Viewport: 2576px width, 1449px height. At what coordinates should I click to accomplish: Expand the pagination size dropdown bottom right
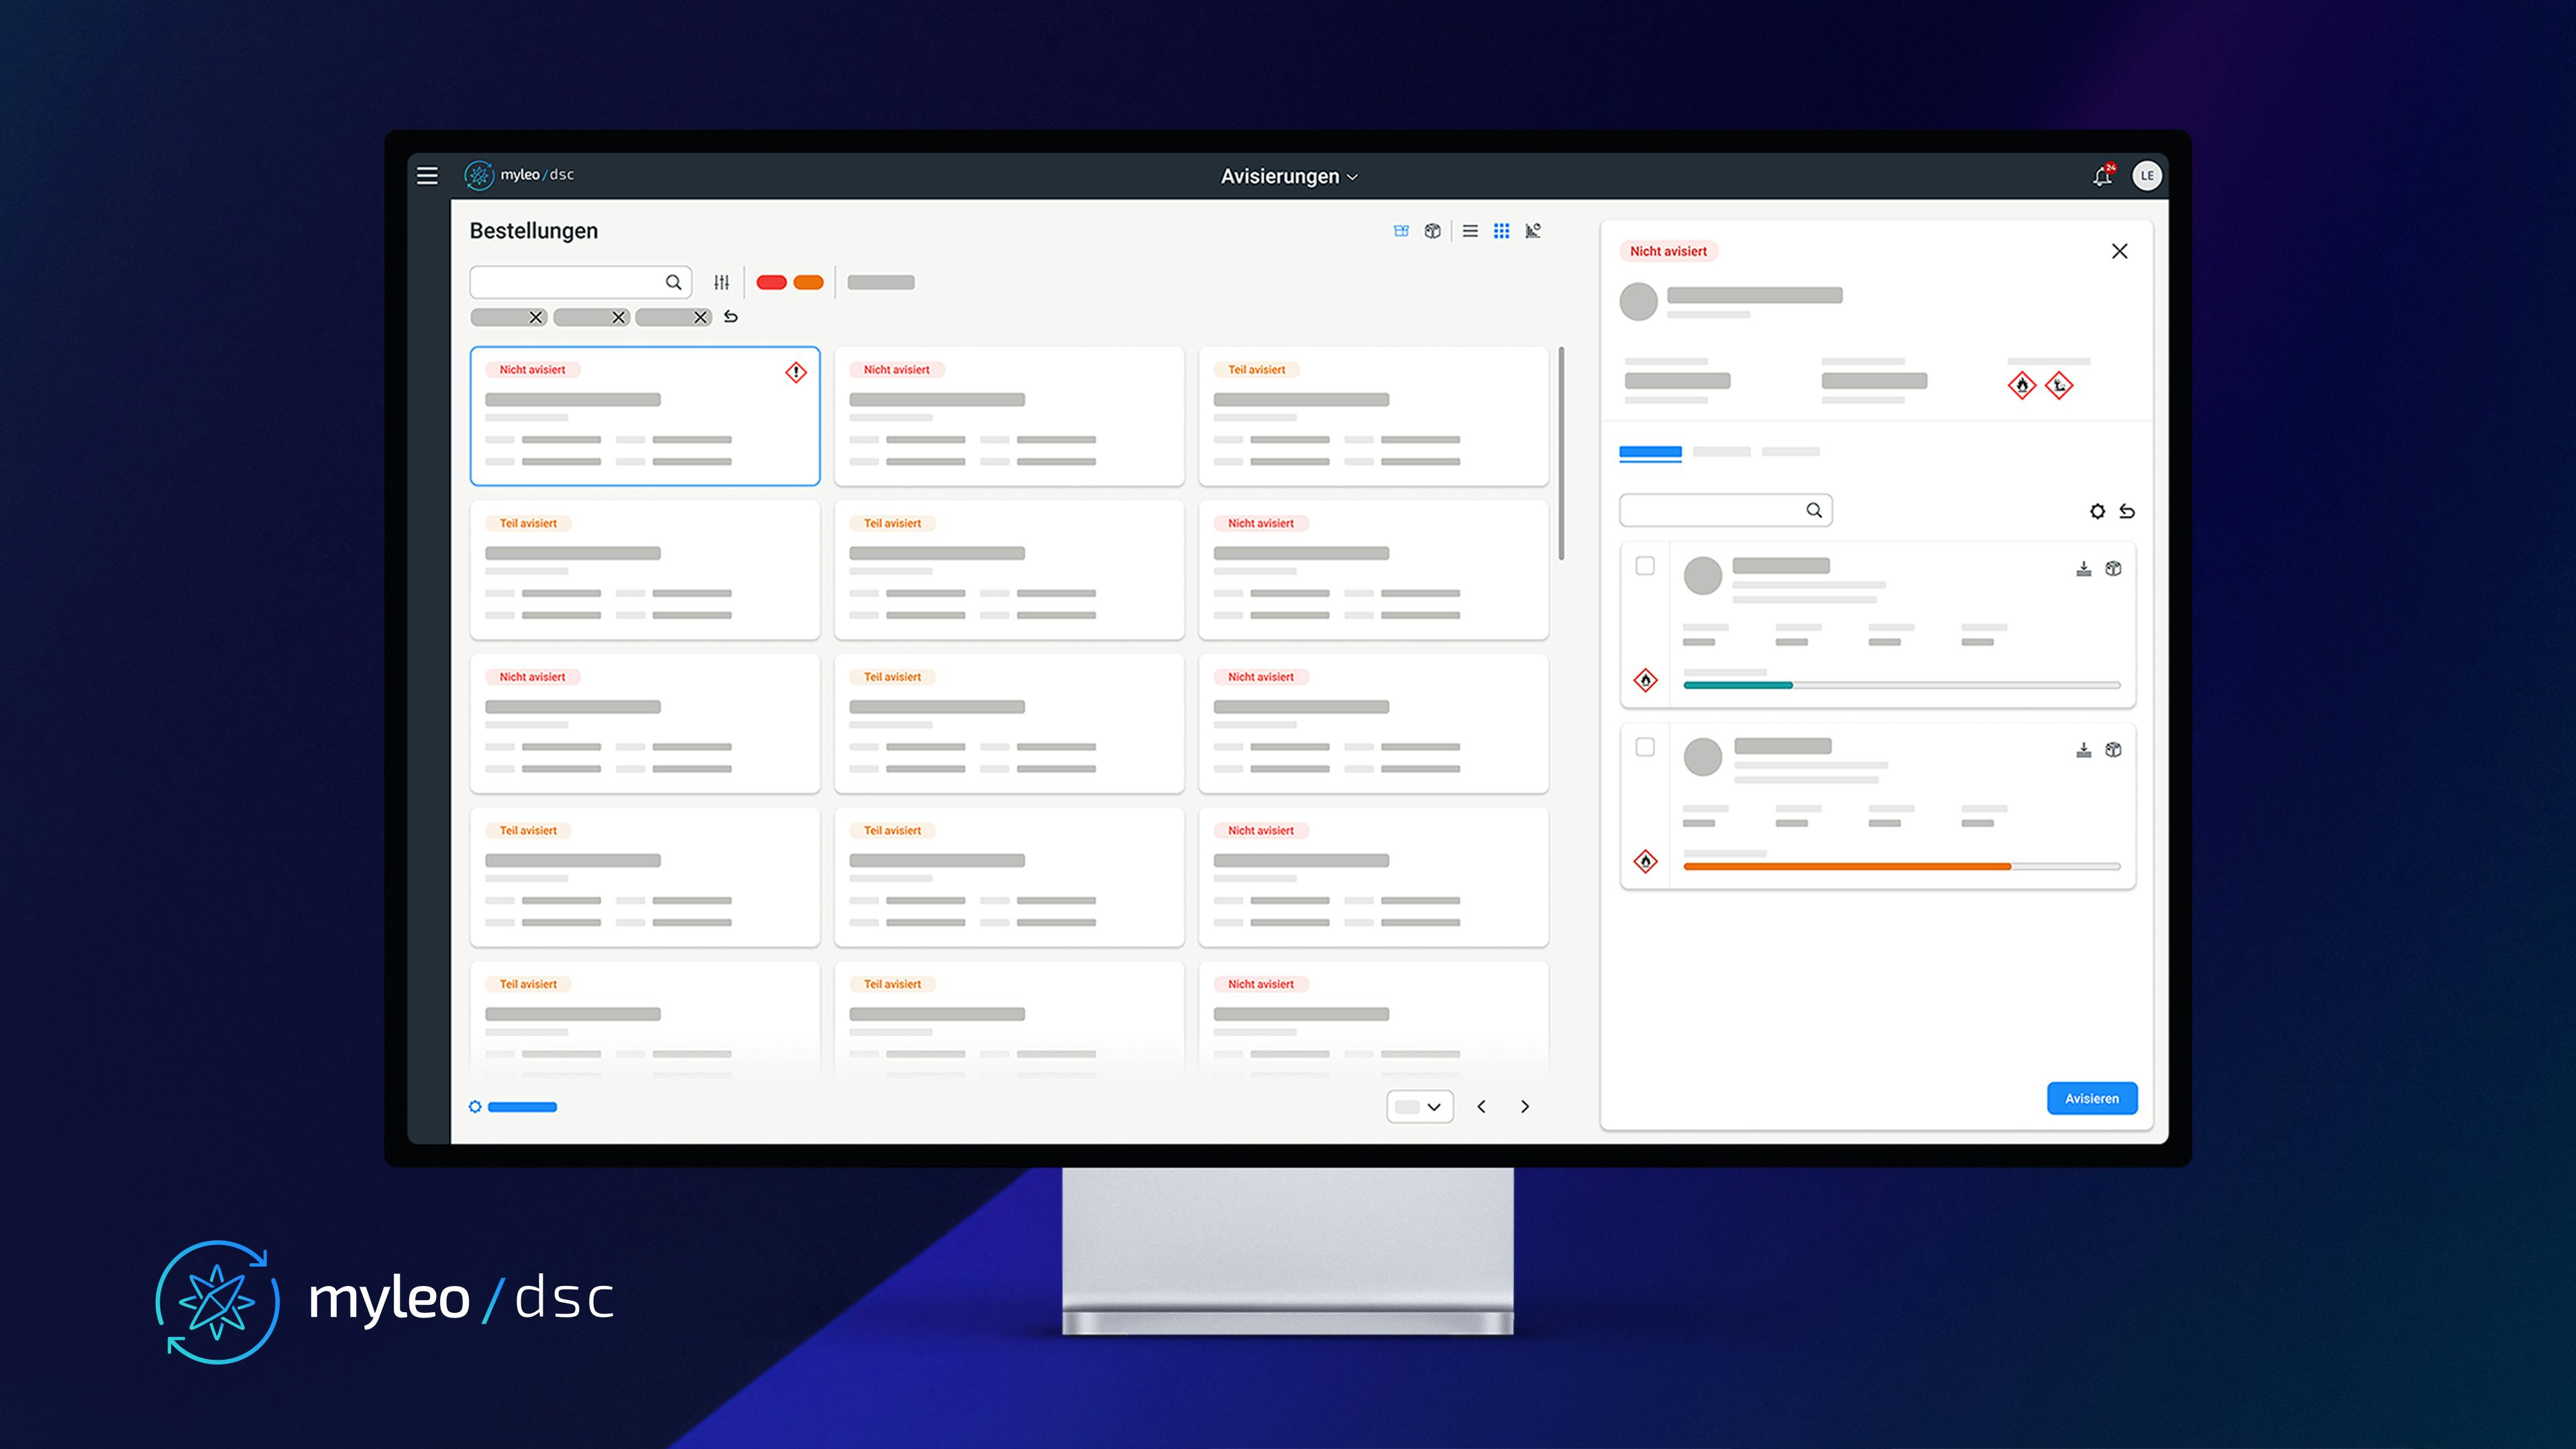[1415, 1106]
